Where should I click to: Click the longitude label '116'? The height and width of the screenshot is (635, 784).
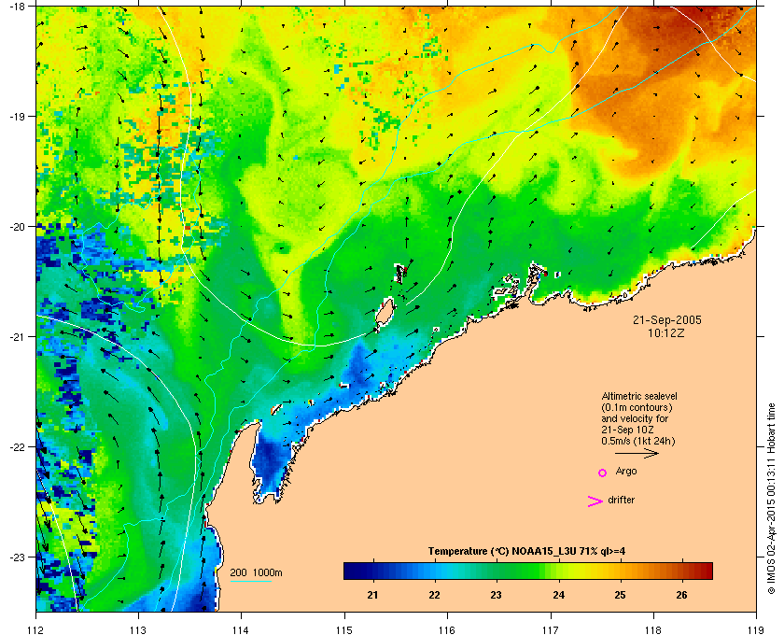[447, 629]
